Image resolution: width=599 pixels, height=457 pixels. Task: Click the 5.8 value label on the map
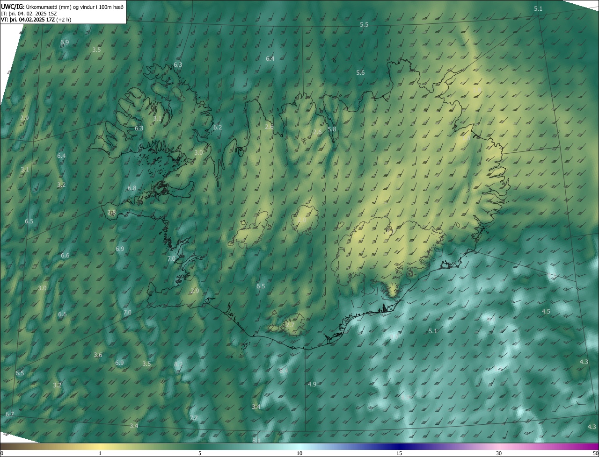tap(332, 129)
